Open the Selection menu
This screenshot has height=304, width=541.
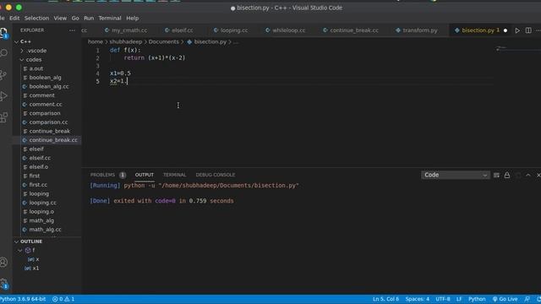coord(36,19)
